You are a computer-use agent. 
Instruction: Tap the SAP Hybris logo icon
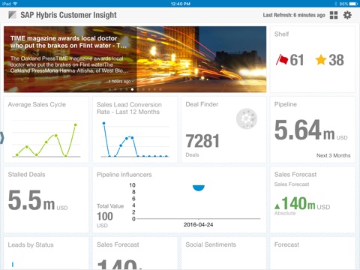point(12,15)
